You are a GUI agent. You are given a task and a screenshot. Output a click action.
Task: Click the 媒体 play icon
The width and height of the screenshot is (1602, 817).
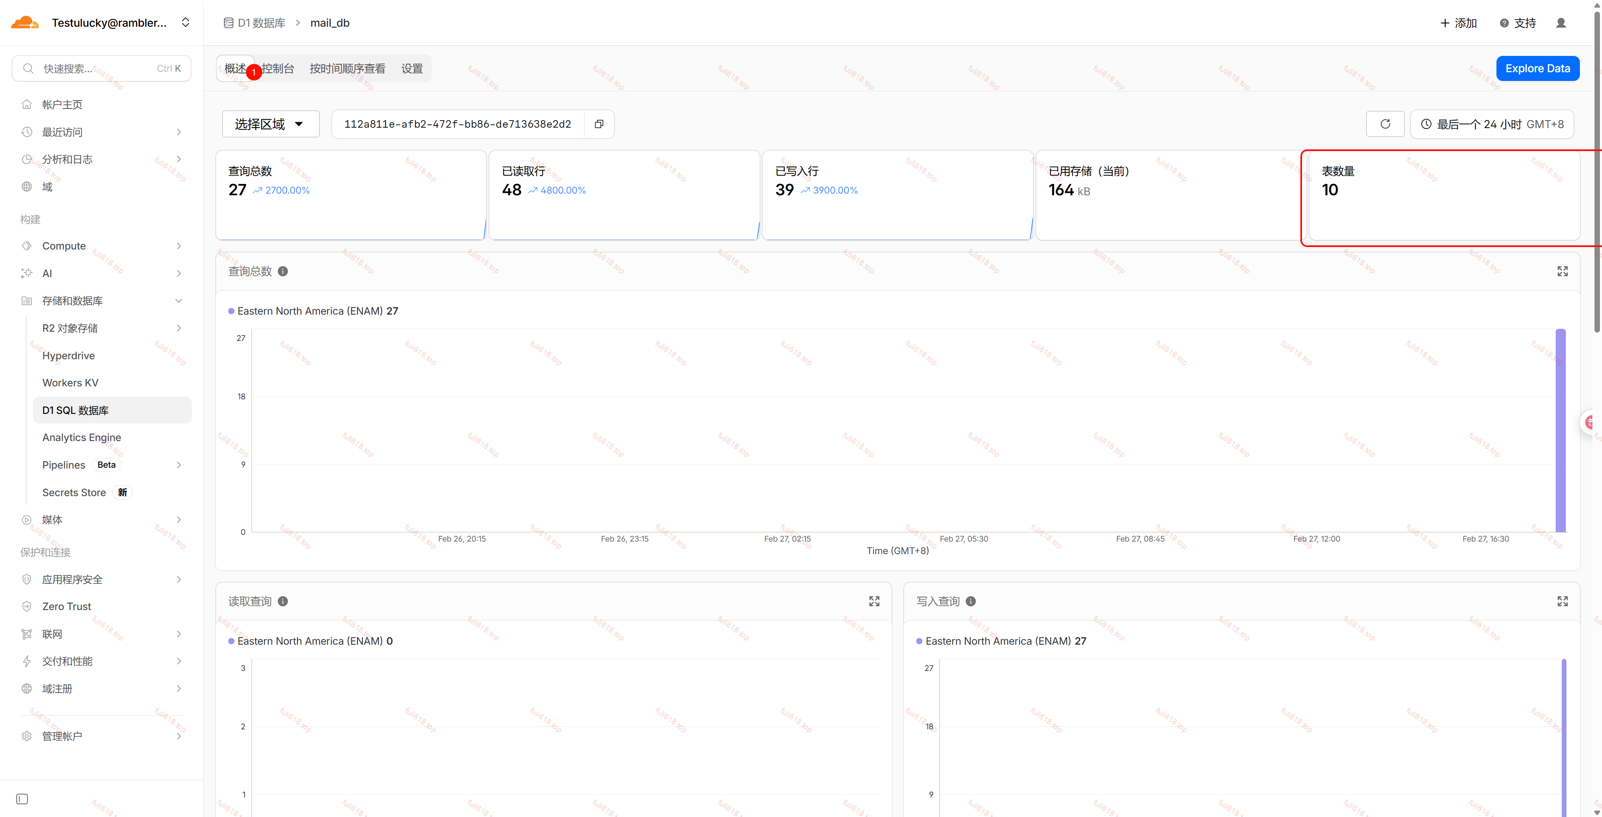tap(27, 519)
